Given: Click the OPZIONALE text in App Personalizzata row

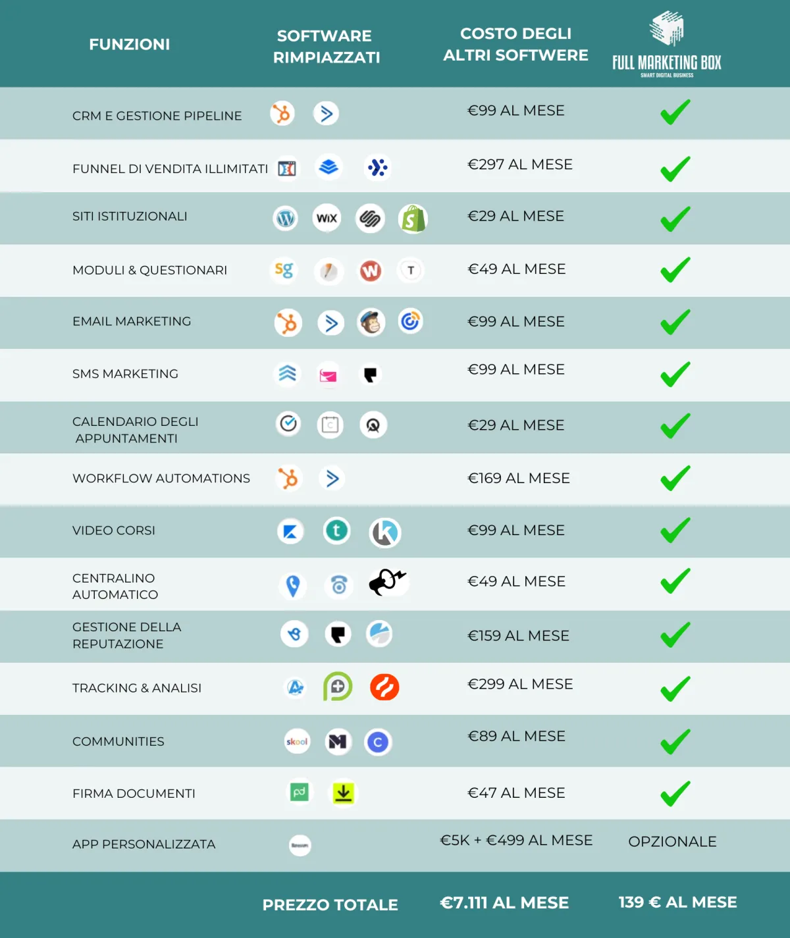Looking at the screenshot, I should (x=672, y=841).
